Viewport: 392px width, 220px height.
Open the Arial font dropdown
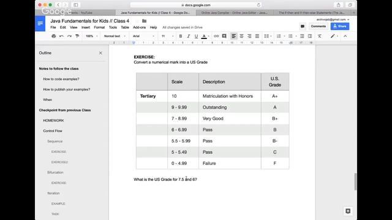click(143, 36)
